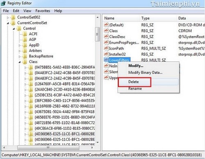Click the (Default) value string icon
205x159 pixels.
click(106, 25)
